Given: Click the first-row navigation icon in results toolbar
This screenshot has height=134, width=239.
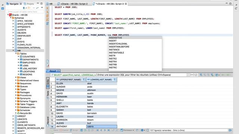Looking at the screenshot, I should 97,130.
